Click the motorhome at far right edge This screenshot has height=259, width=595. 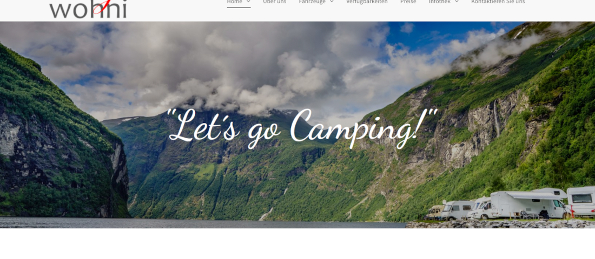pos(581,201)
